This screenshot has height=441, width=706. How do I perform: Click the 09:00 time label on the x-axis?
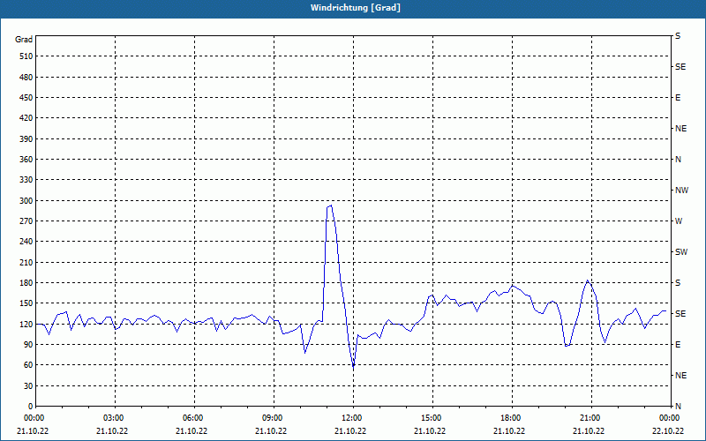click(274, 418)
